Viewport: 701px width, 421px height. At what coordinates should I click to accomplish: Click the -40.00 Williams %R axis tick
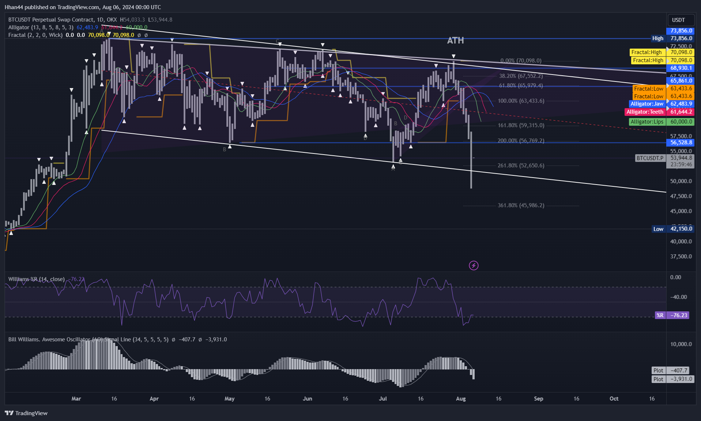(679, 297)
